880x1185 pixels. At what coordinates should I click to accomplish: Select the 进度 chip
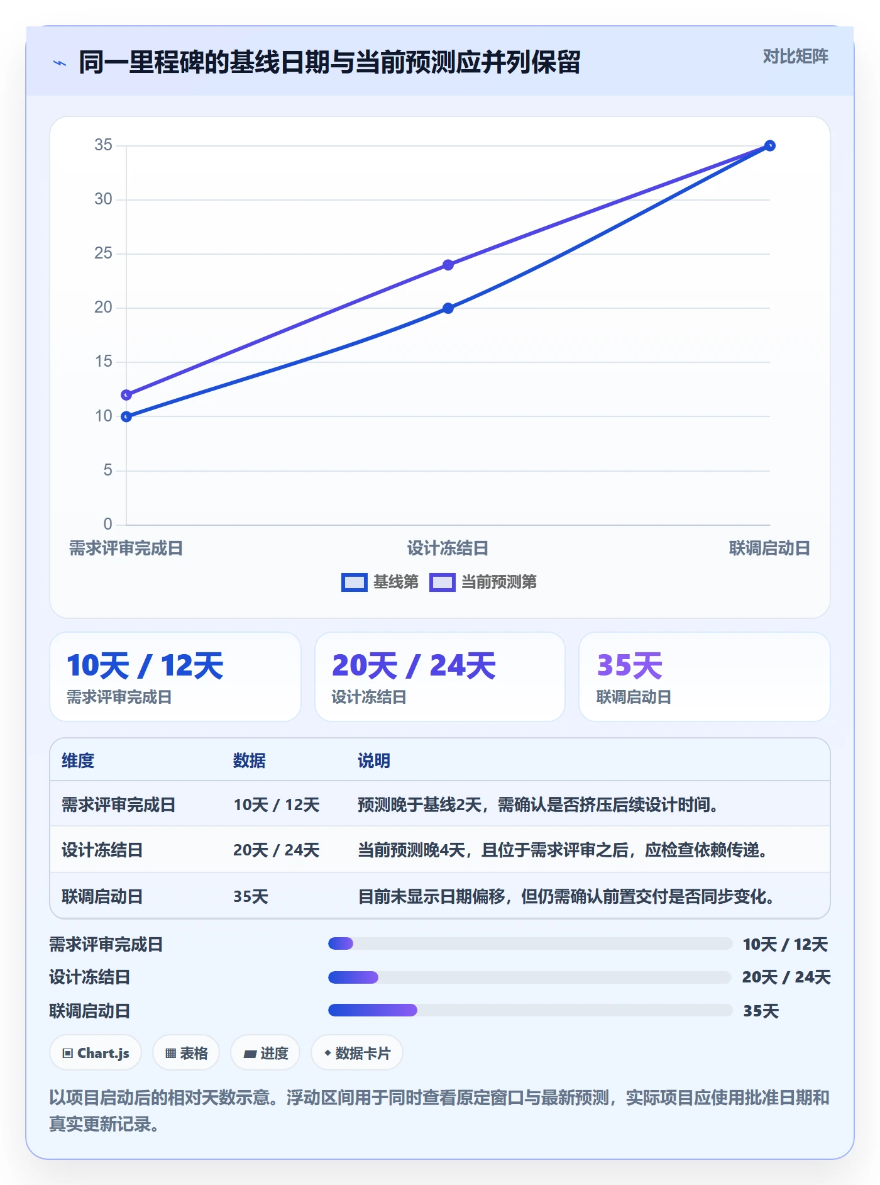[265, 1053]
